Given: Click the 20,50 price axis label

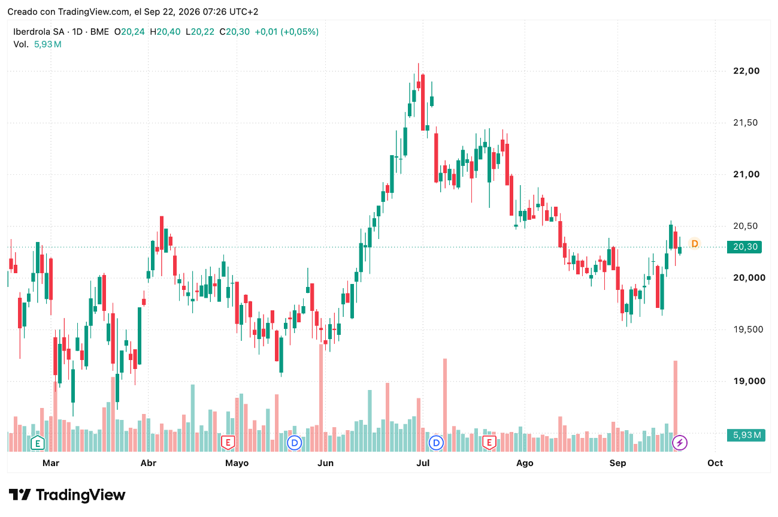Looking at the screenshot, I should pos(746,226).
